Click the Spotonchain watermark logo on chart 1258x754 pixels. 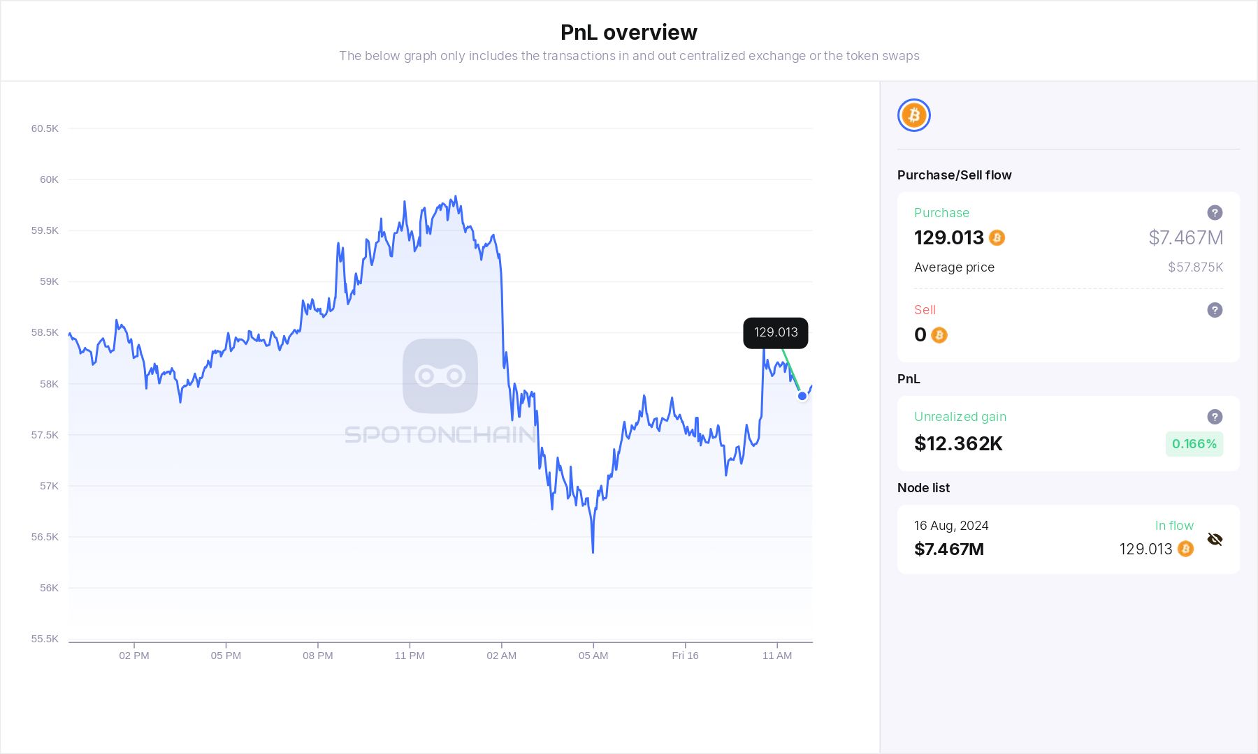pos(440,376)
